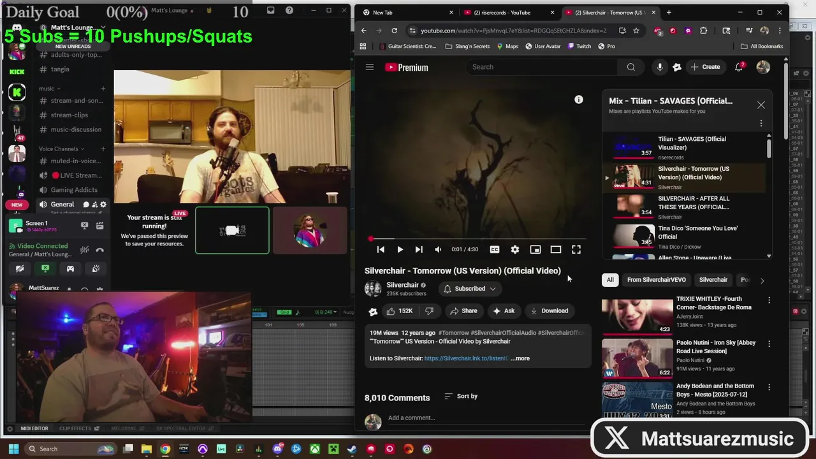Screen dimensions: 816x459
Task: Play the YouTube video
Action: pos(400,250)
